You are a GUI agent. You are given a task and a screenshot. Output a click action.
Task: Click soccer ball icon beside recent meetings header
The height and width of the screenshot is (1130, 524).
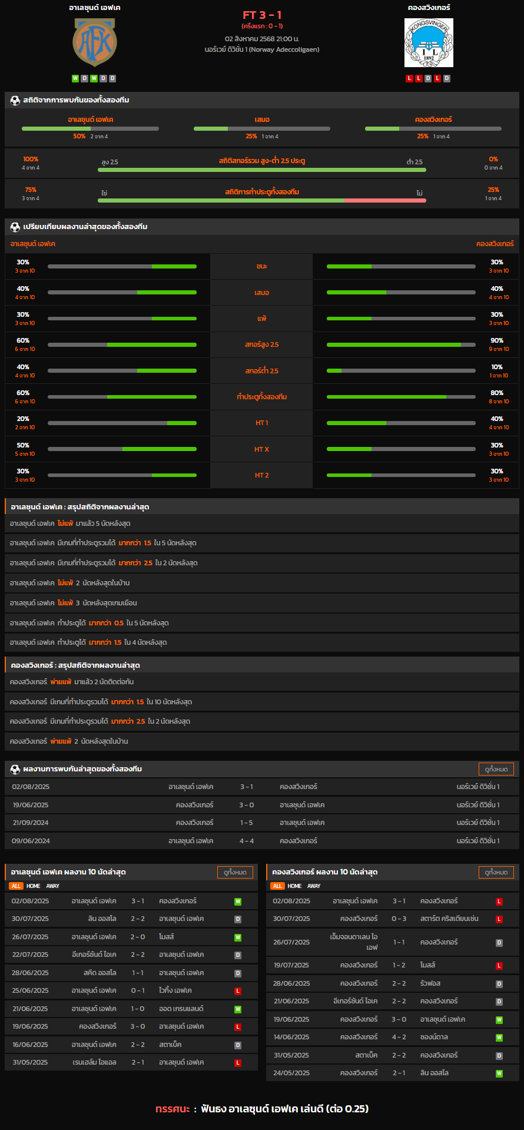15,769
